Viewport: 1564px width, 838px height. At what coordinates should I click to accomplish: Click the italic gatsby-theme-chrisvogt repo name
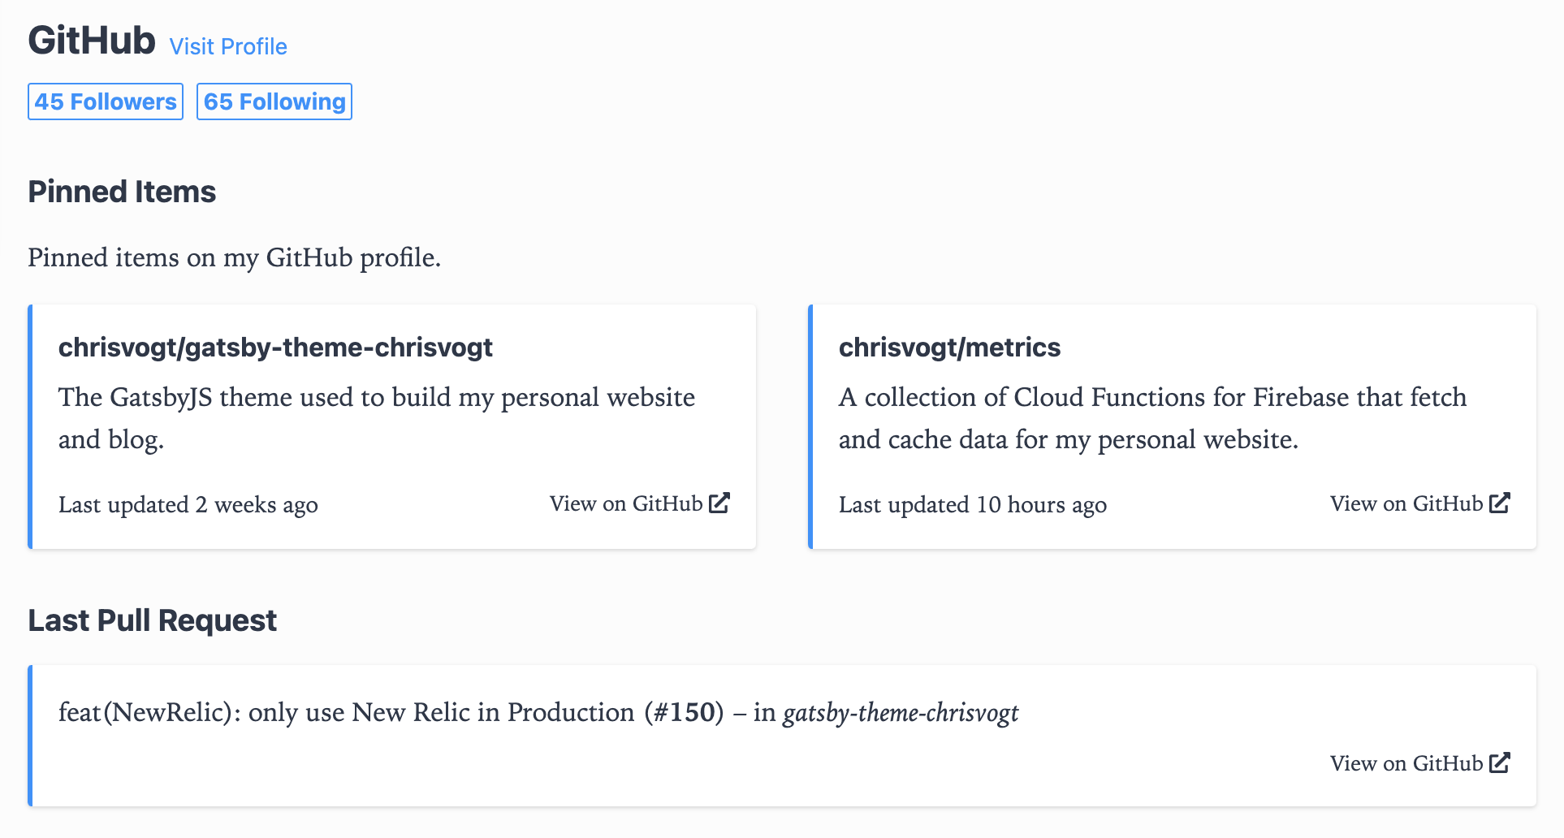pos(901,713)
